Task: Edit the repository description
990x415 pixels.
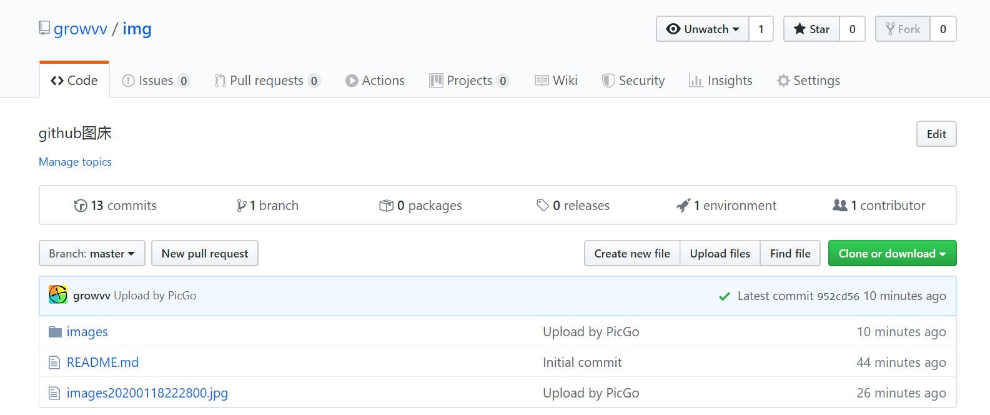Action: pos(936,134)
